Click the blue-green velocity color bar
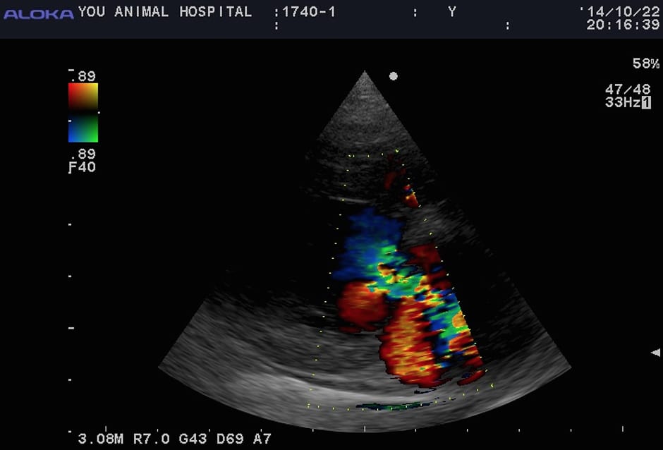The height and width of the screenshot is (450, 663). 83,129
